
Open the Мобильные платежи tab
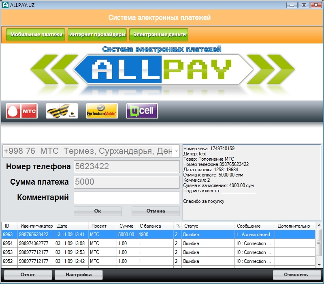36,34
